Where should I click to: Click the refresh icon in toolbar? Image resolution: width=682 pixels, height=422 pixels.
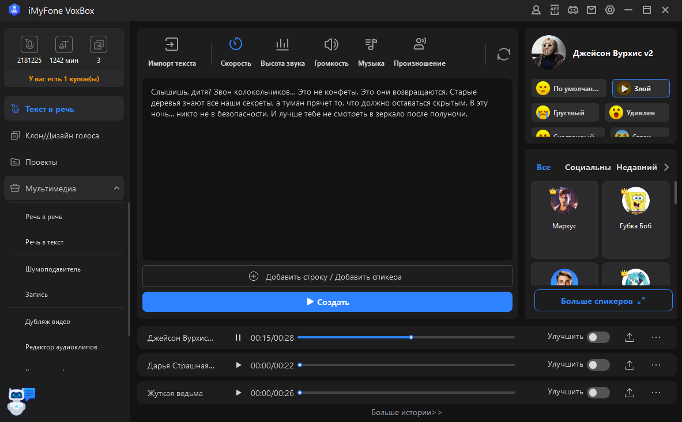(x=503, y=54)
